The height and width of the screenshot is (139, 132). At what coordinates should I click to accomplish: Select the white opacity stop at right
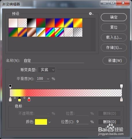(x=121, y=86)
